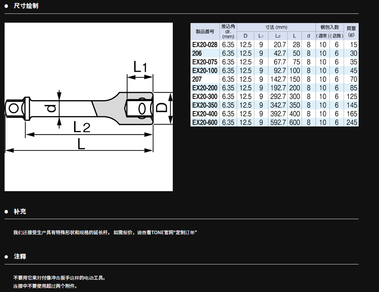The height and width of the screenshot is (292, 379).
Task: Click the TONE官网 custom order sentence
Action: (x=105, y=233)
